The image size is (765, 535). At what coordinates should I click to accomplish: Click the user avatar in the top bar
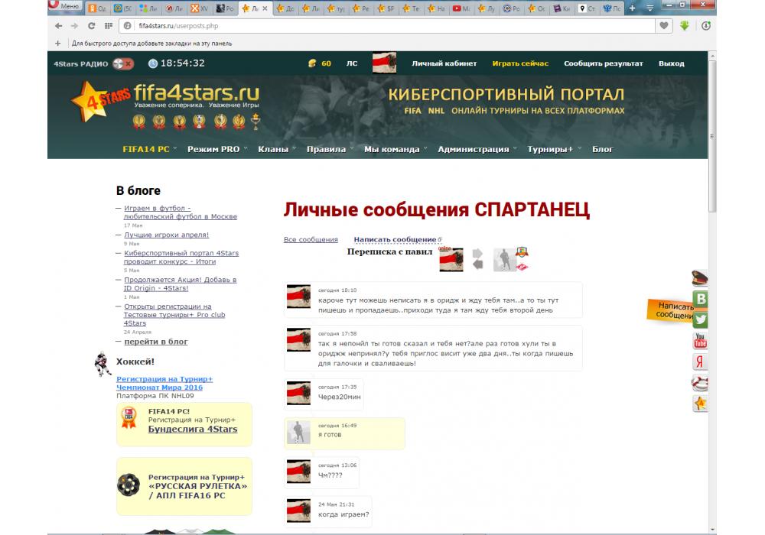point(384,63)
